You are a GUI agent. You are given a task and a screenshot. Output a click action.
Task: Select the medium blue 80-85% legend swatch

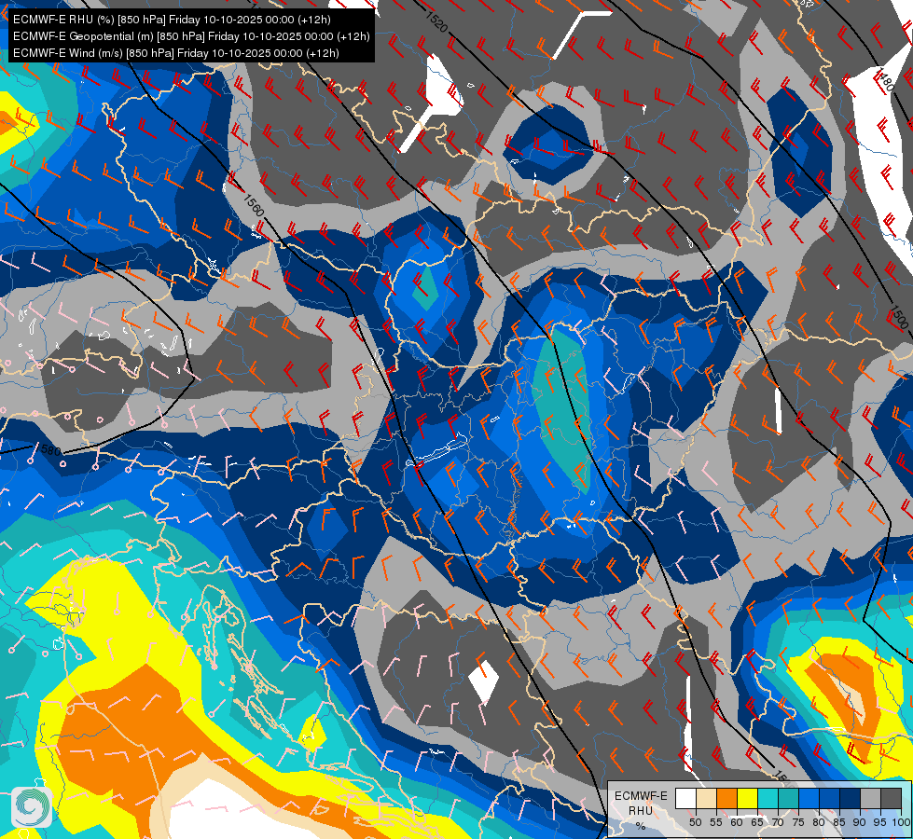pos(830,798)
